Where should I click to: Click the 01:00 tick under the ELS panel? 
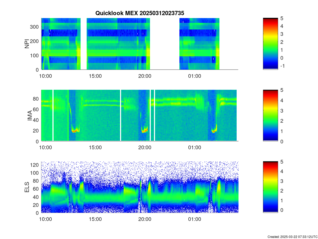pyautogui.click(x=195, y=219)
